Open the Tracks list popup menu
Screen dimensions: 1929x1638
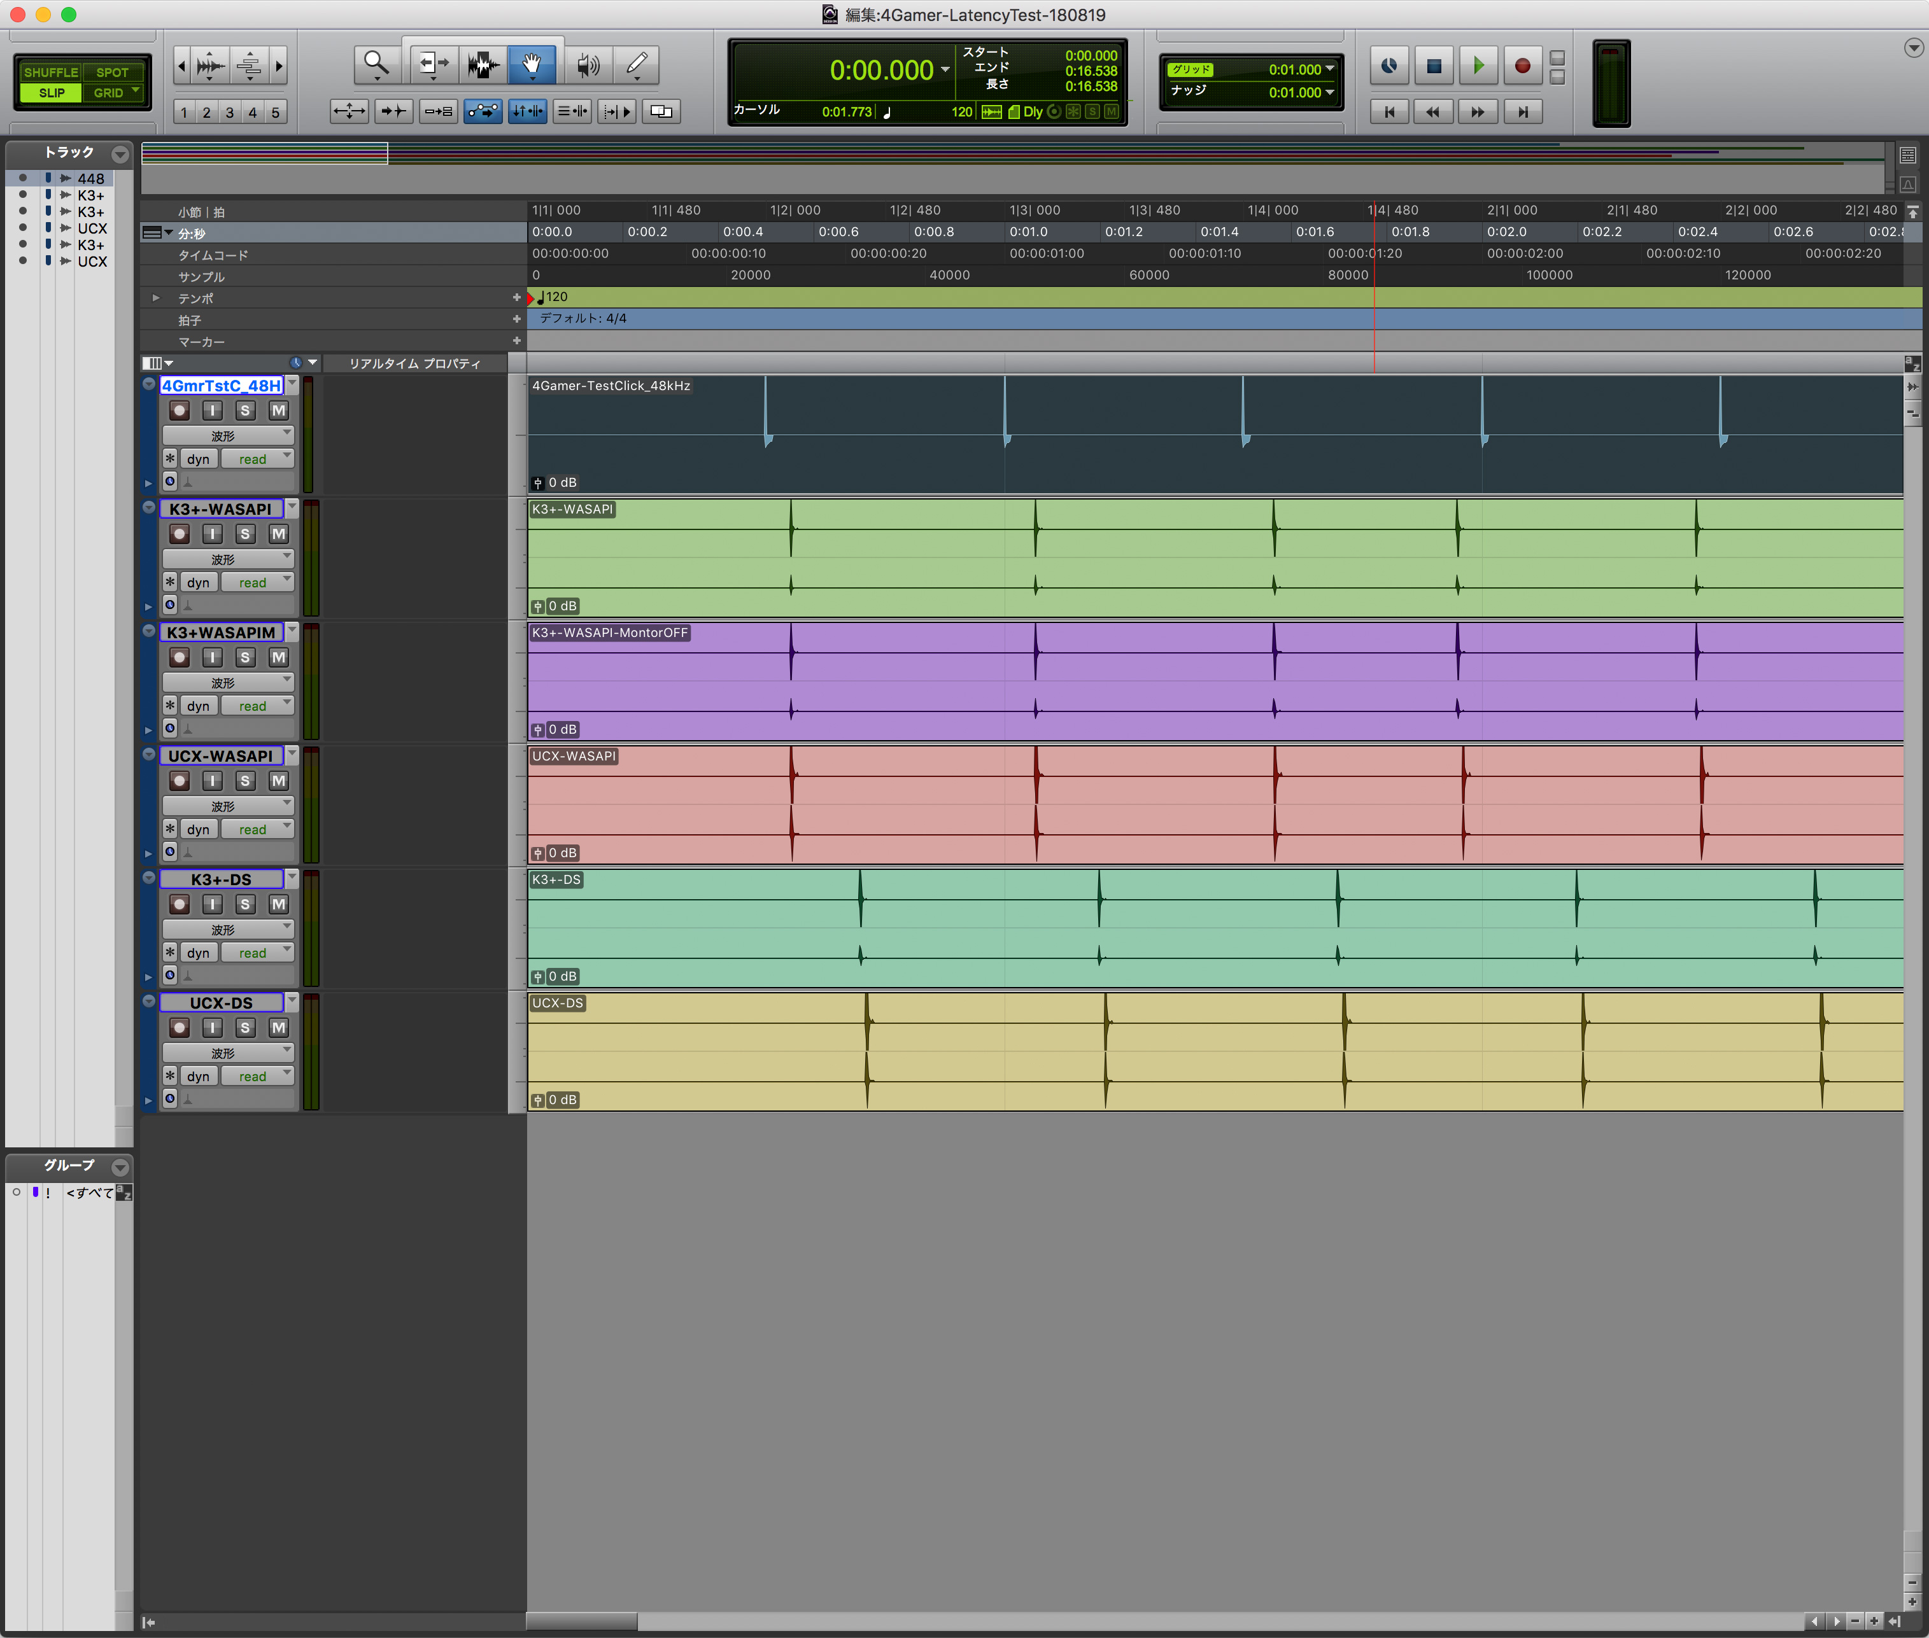(x=120, y=153)
